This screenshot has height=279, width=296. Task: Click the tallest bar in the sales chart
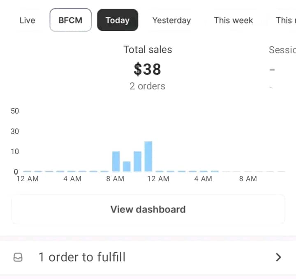(148, 157)
